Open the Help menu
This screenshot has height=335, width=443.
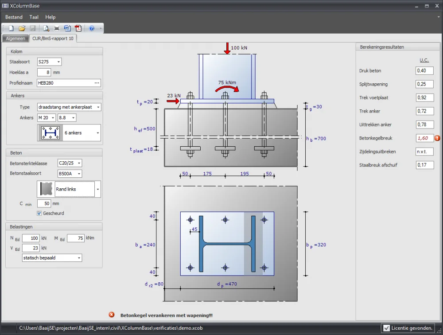coord(51,17)
